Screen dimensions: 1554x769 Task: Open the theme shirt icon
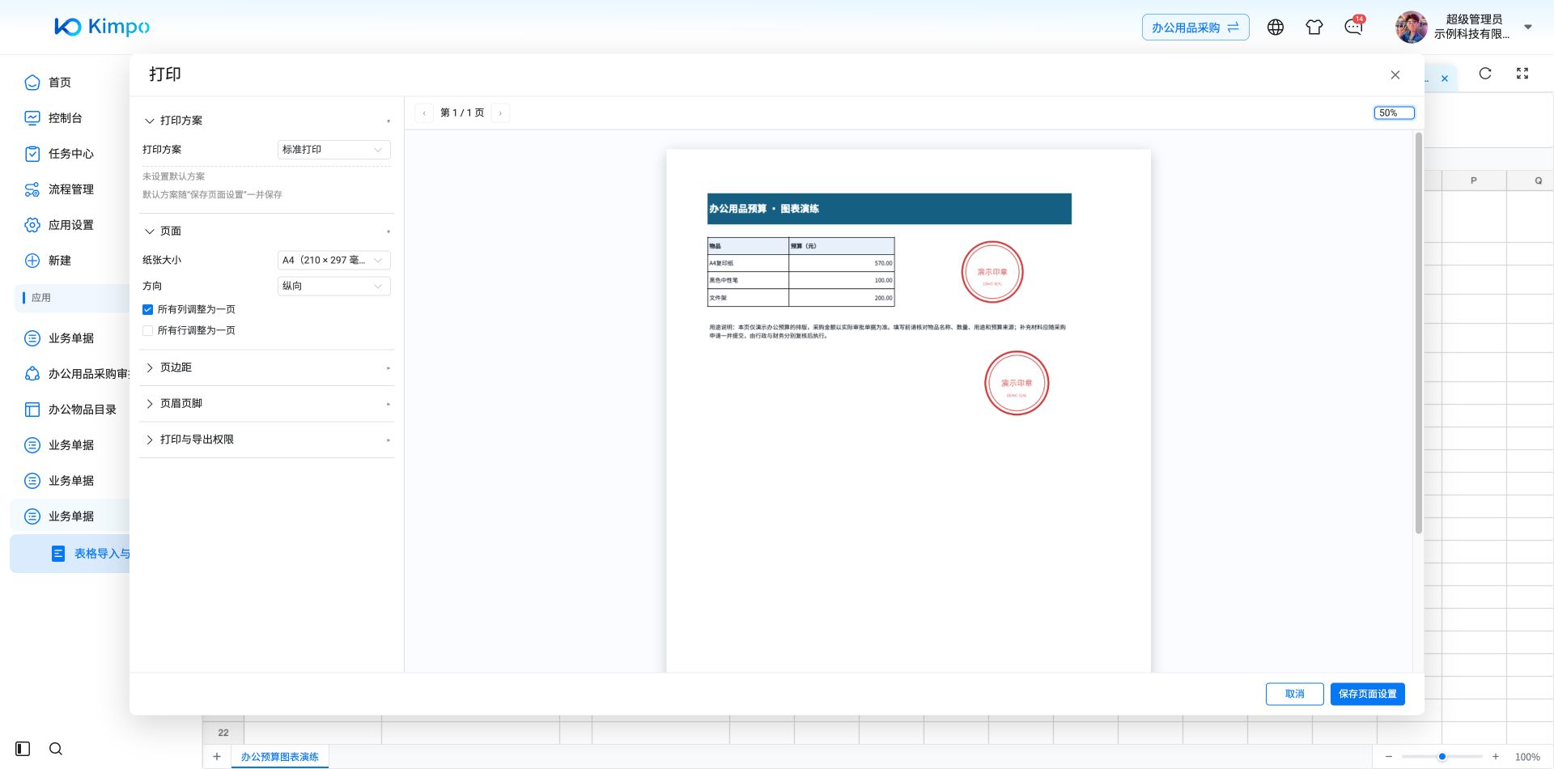pos(1314,28)
